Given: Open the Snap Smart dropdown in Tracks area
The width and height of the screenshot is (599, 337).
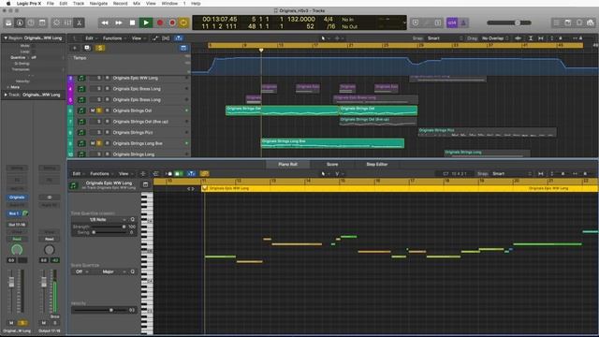Looking at the screenshot, I should pyautogui.click(x=446, y=38).
